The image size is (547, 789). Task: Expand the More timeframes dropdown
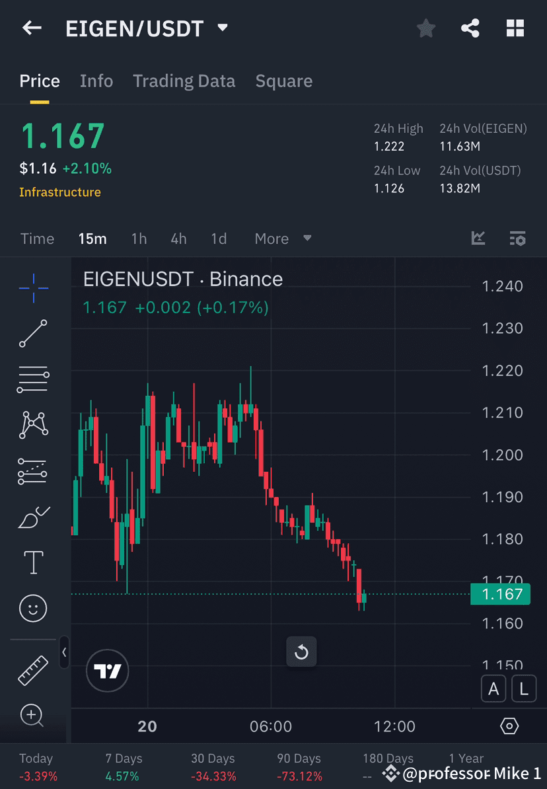[x=283, y=239]
